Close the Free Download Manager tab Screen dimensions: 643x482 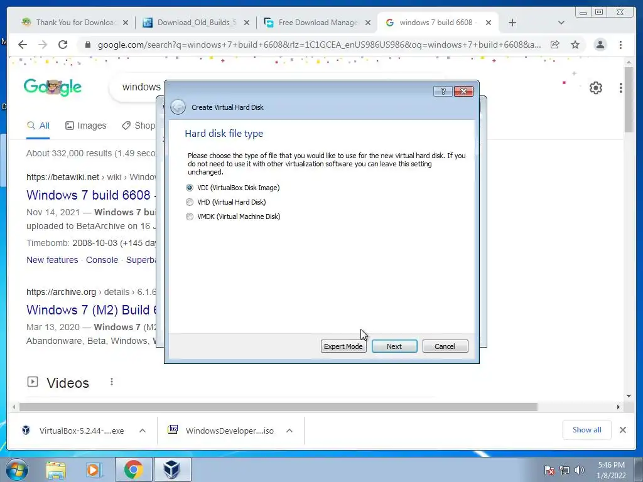tap(368, 23)
